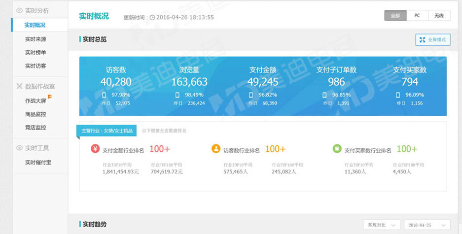The image size is (462, 234).
Task: Click the red yen icon for 支付金额行业排名
Action: coord(95,149)
